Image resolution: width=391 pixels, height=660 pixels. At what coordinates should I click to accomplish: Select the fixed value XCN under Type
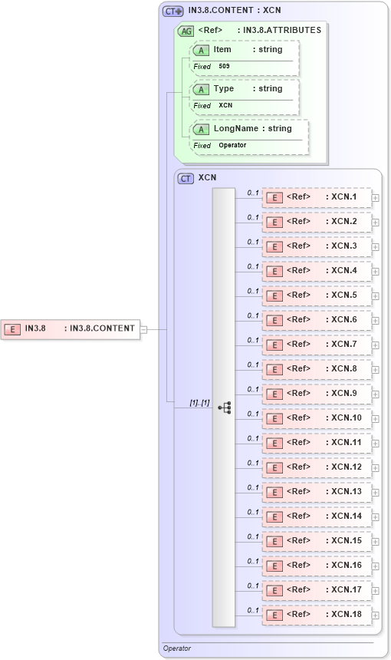point(225,105)
